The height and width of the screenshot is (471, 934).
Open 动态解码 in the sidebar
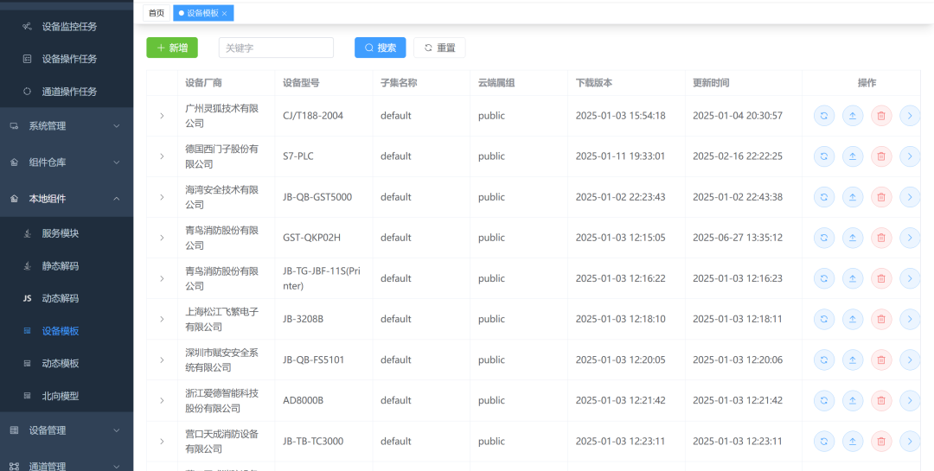[x=60, y=298]
